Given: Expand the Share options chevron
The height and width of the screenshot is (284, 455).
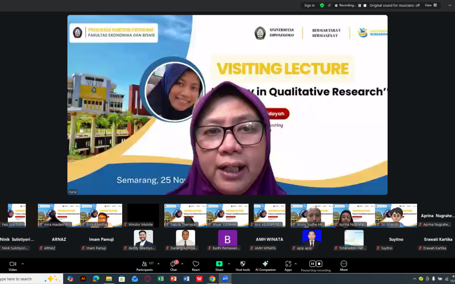Looking at the screenshot, I should point(229,264).
